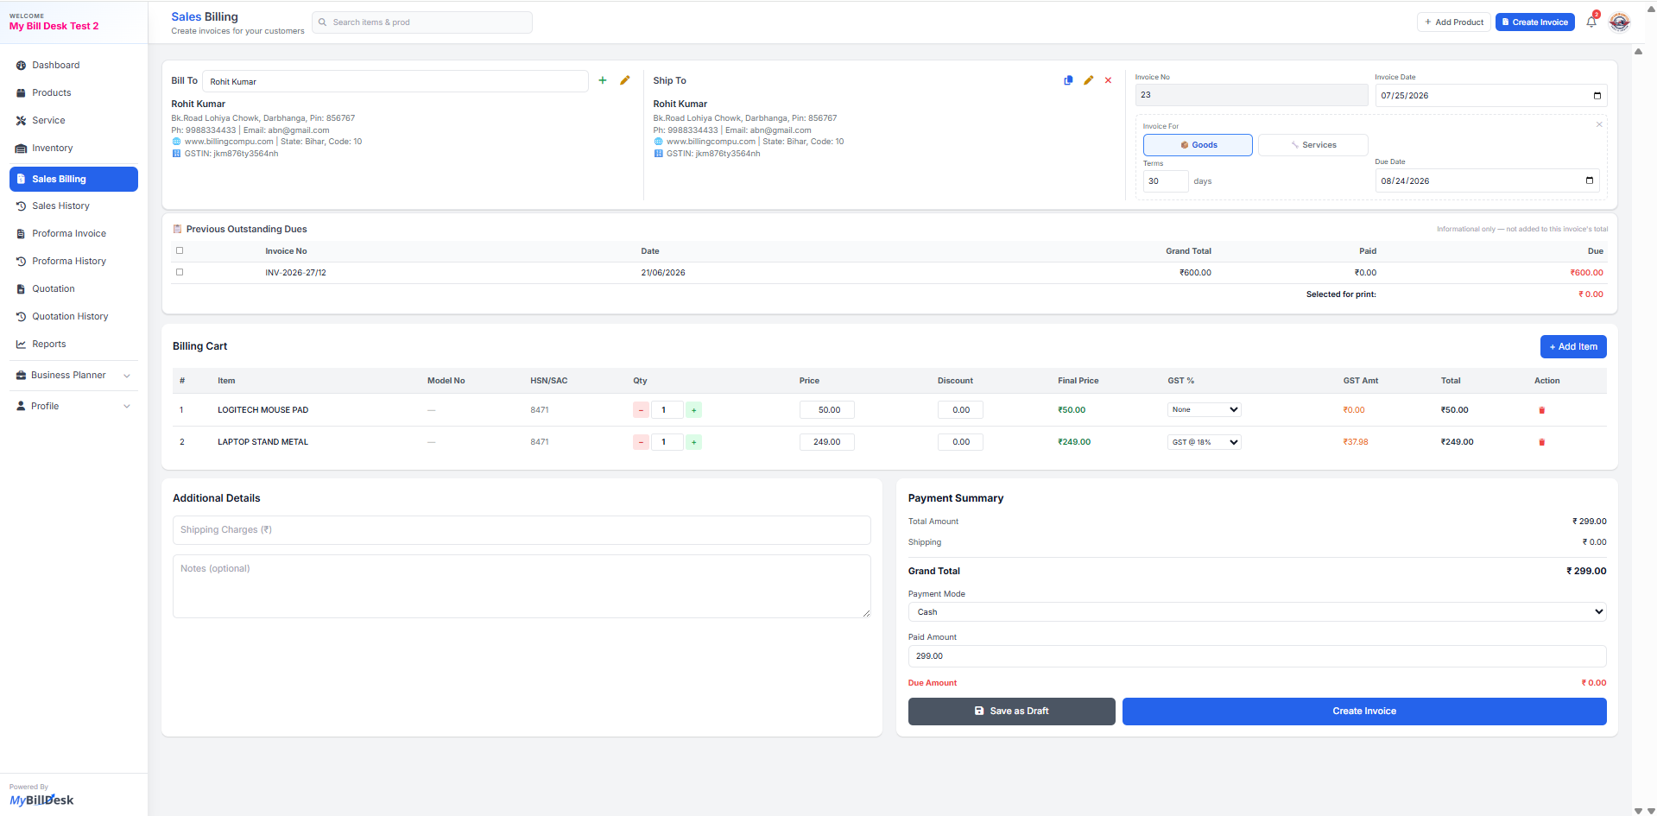Click the Terms days input field

pos(1166,181)
